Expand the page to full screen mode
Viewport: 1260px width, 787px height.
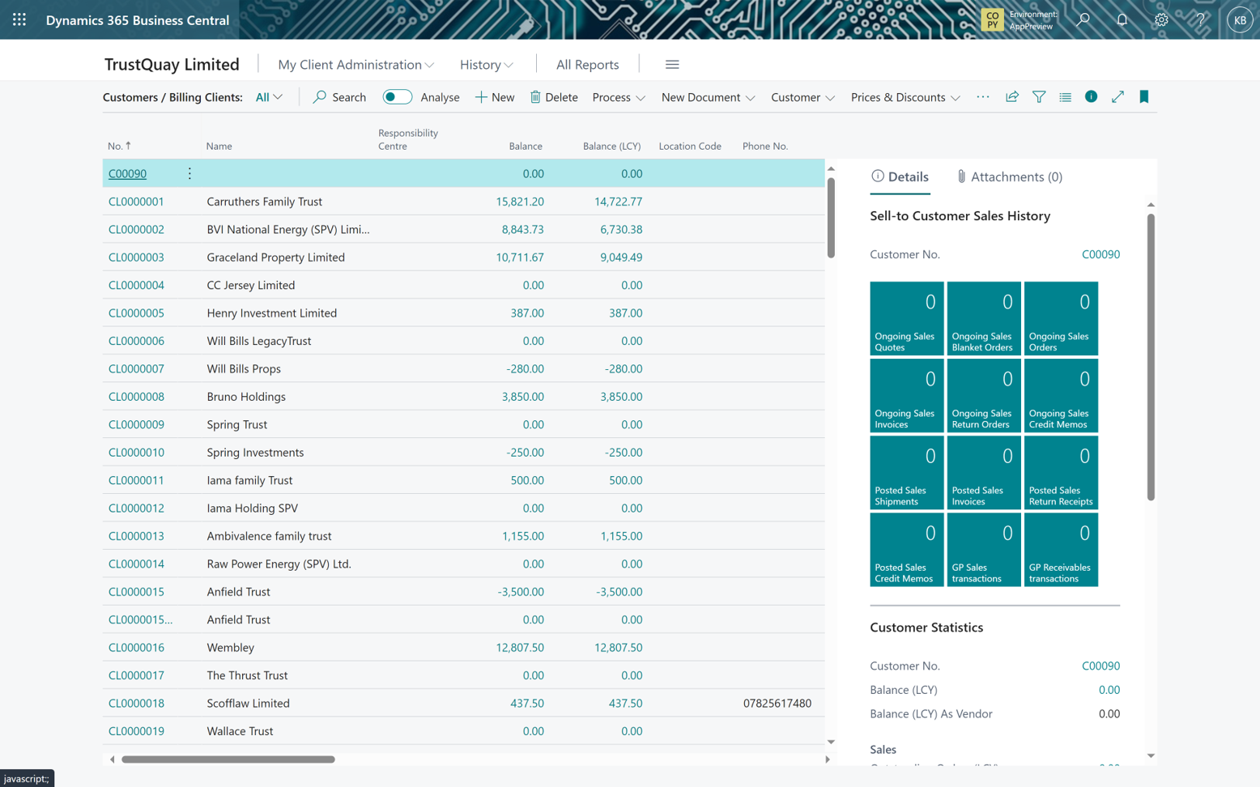(1117, 96)
